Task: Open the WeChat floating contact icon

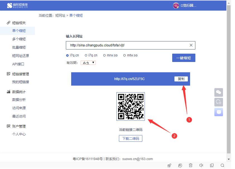Action: [x=219, y=92]
